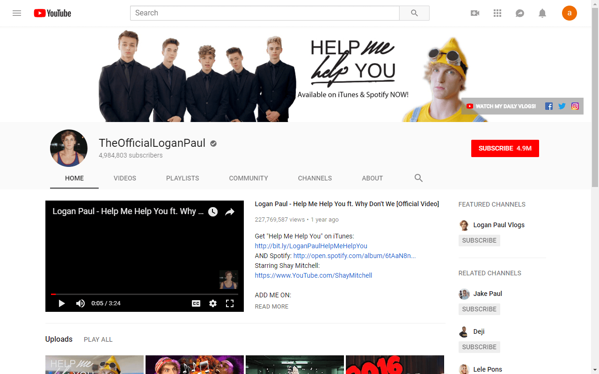599x374 pixels.
Task: Click the video progress bar
Action: (145, 294)
